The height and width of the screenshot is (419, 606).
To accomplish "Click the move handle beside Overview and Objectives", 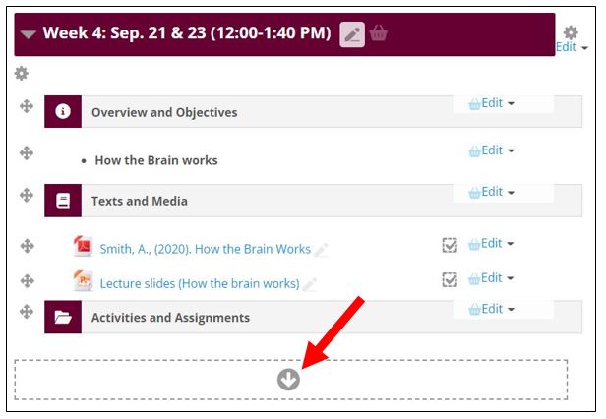I will coord(27,106).
